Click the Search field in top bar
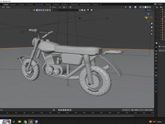The width and height of the screenshot is (165, 124). point(66,10)
